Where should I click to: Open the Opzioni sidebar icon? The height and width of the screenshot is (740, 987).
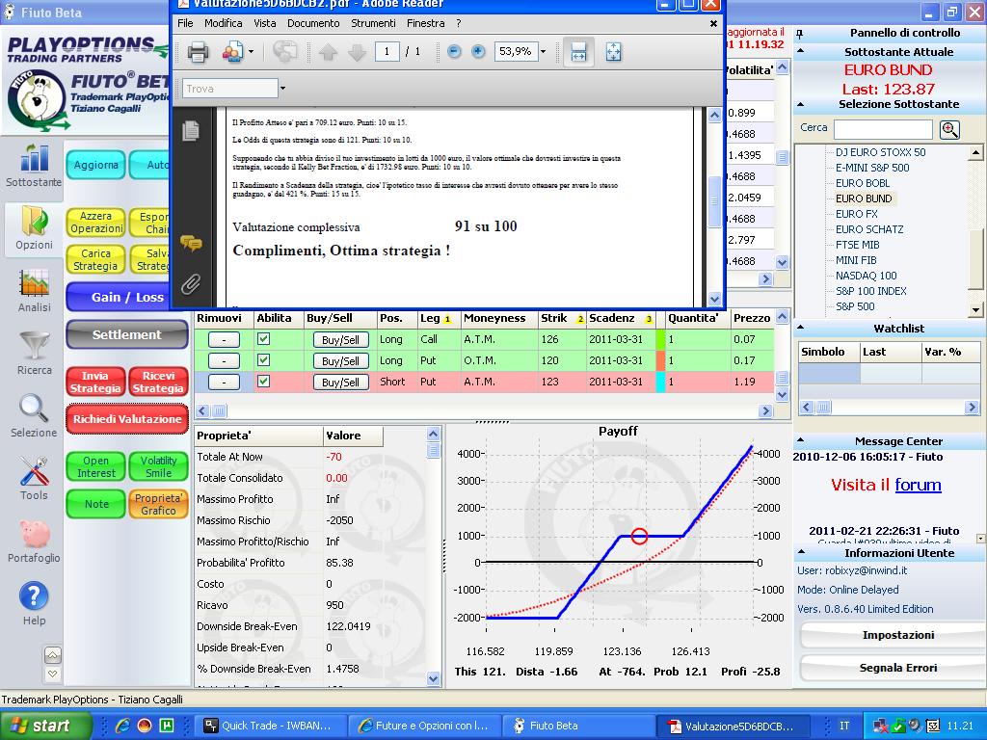(x=34, y=227)
